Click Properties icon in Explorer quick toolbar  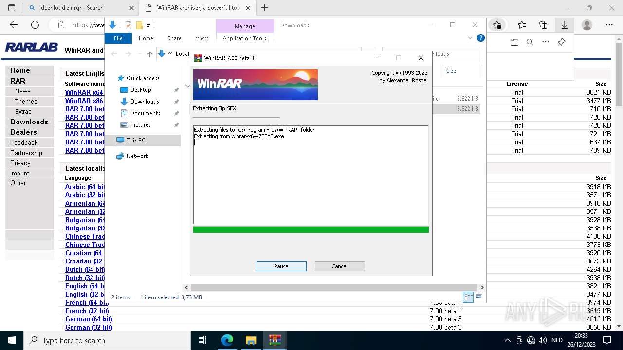coord(128,25)
